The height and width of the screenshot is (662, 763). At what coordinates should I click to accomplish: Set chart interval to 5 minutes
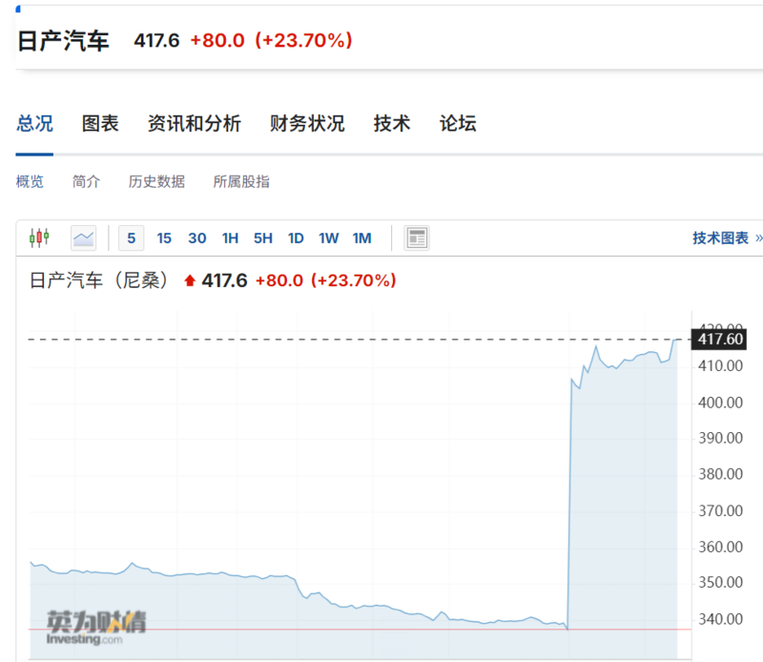131,238
